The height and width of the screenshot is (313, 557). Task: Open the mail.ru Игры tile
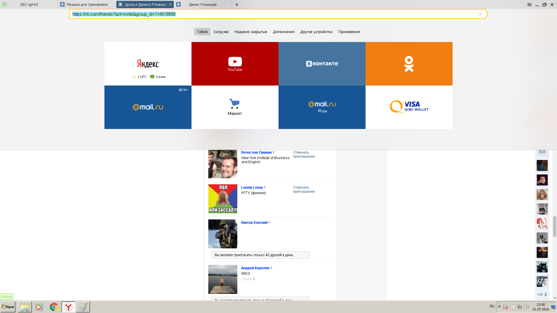coord(322,107)
